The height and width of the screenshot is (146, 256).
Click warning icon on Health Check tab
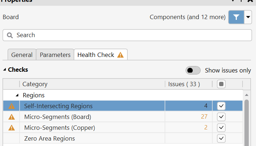[120, 55]
